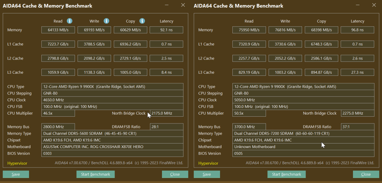Click the Hypervisor label in left window
Viewport: 382px width, 183px height.
[x=17, y=163]
